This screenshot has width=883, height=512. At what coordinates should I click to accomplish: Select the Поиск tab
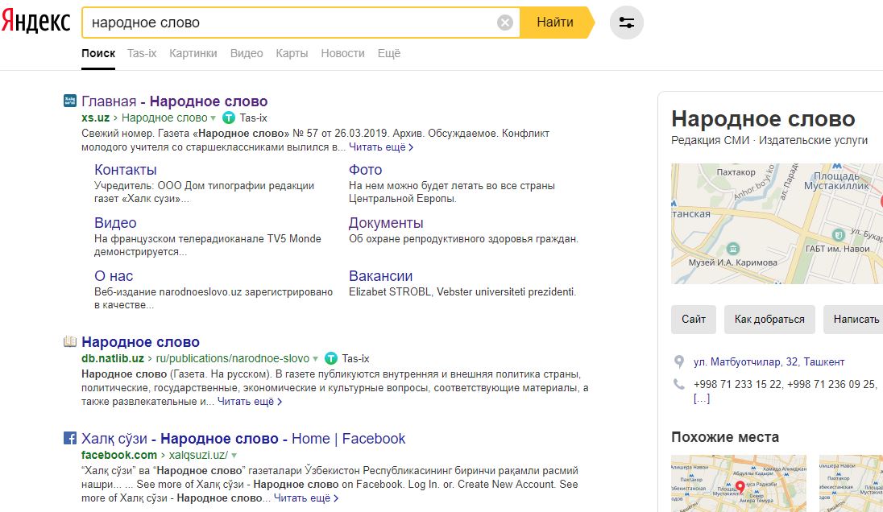click(98, 53)
